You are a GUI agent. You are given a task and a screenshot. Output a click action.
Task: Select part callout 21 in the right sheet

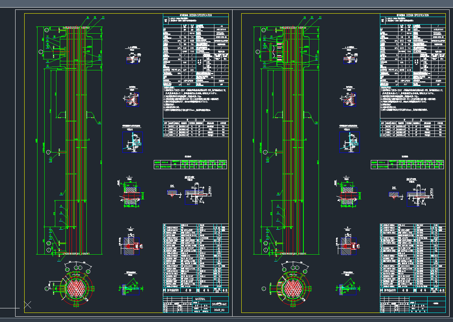(x=320, y=17)
